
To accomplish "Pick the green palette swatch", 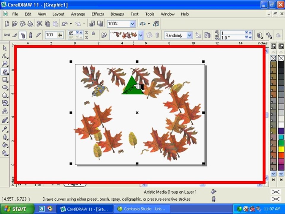I will [x=281, y=143].
